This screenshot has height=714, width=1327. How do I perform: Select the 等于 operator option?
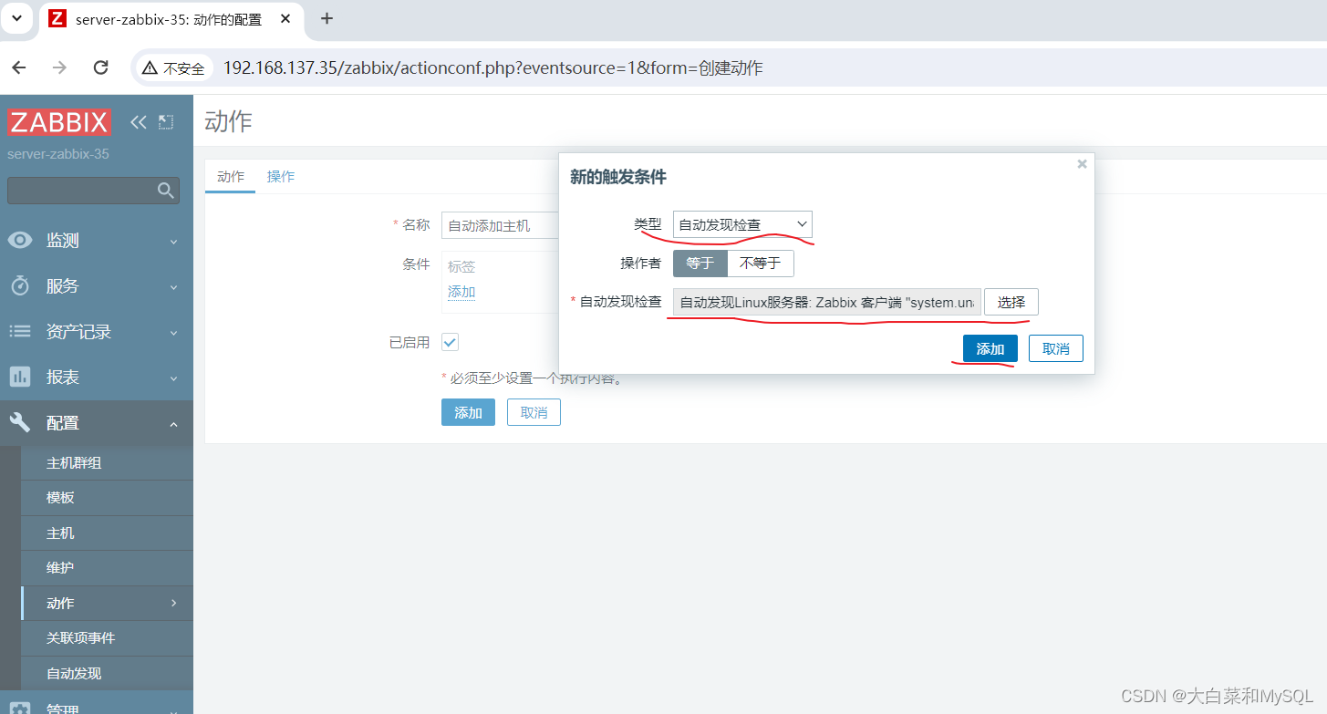pos(700,264)
